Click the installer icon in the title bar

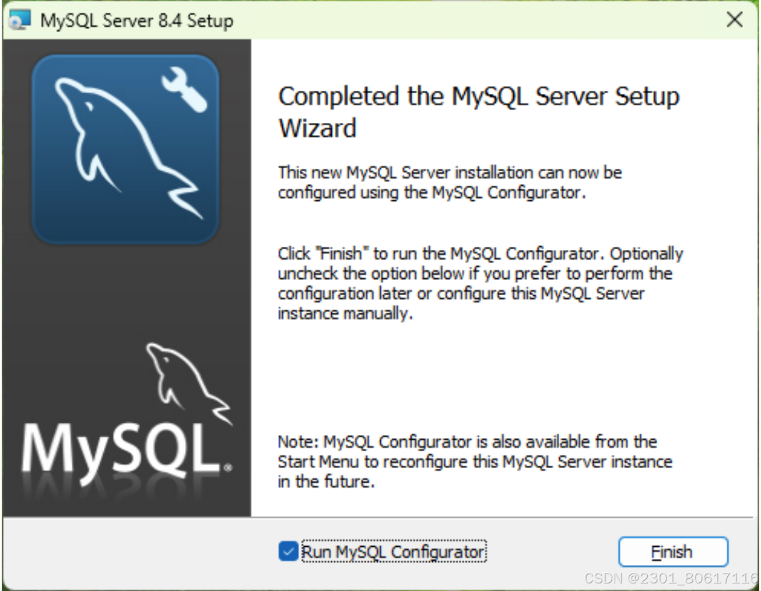[19, 19]
